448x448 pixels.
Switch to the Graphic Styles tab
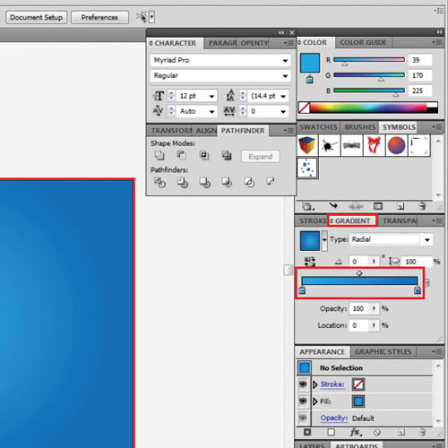point(383,352)
